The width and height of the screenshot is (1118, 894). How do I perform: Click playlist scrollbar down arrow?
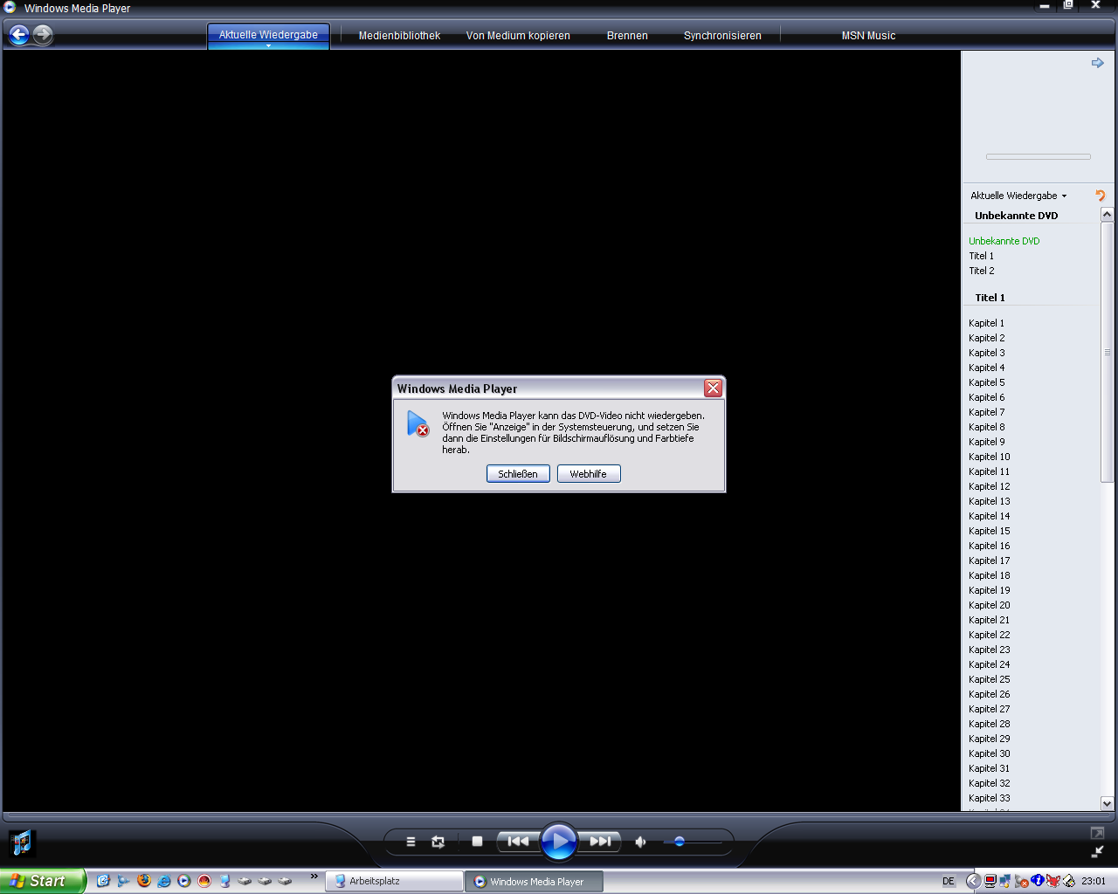(1107, 804)
